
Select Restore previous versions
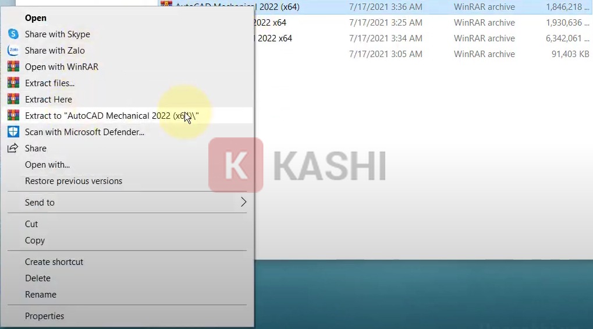click(73, 181)
